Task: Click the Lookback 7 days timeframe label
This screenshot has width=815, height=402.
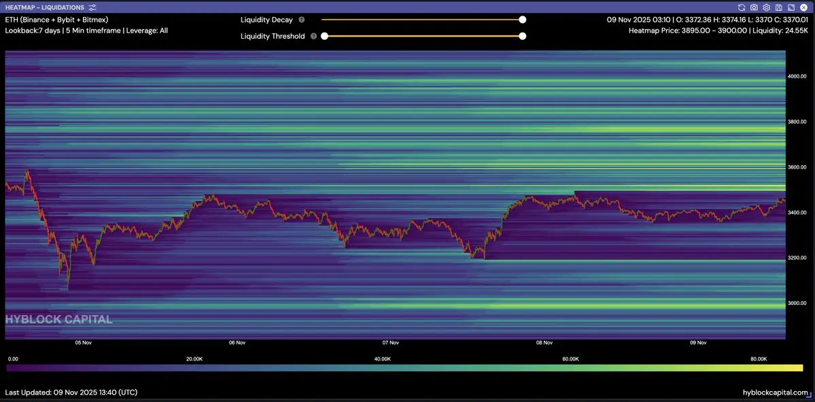Action: tap(86, 31)
